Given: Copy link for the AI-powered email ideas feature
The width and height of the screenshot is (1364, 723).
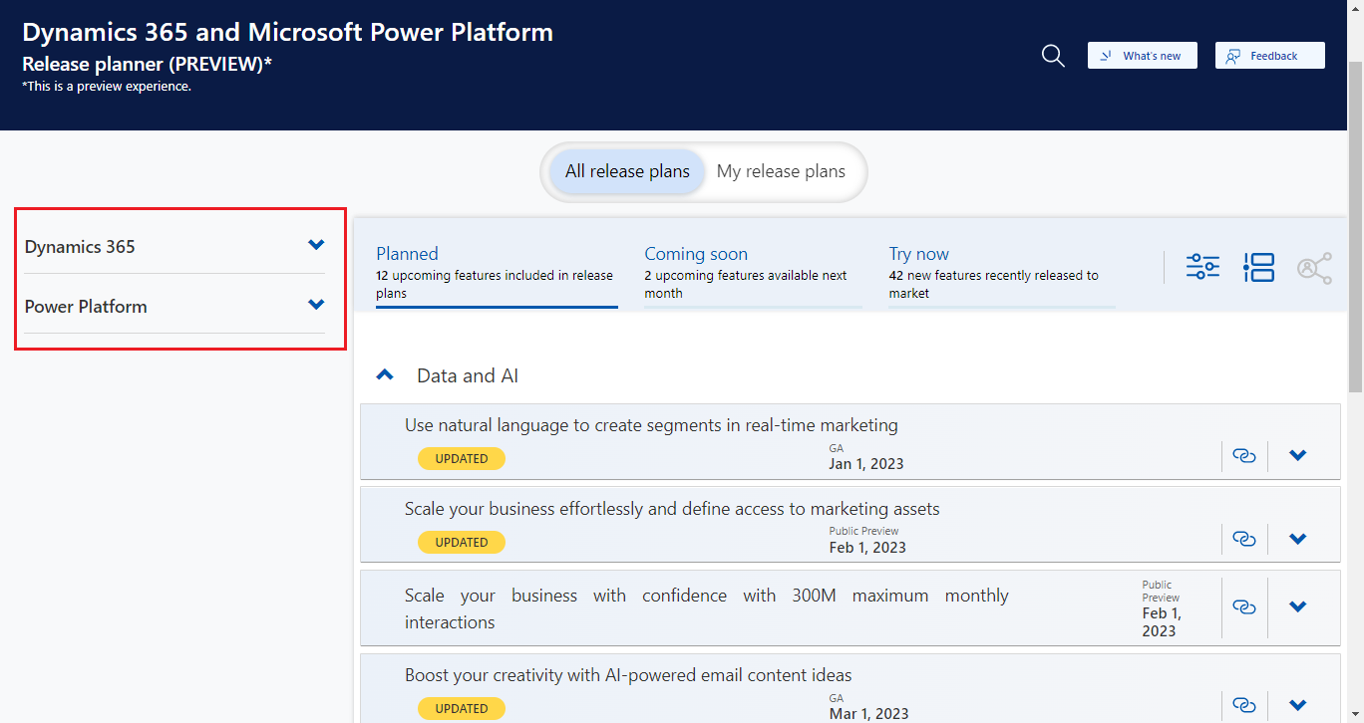Looking at the screenshot, I should coord(1244,705).
